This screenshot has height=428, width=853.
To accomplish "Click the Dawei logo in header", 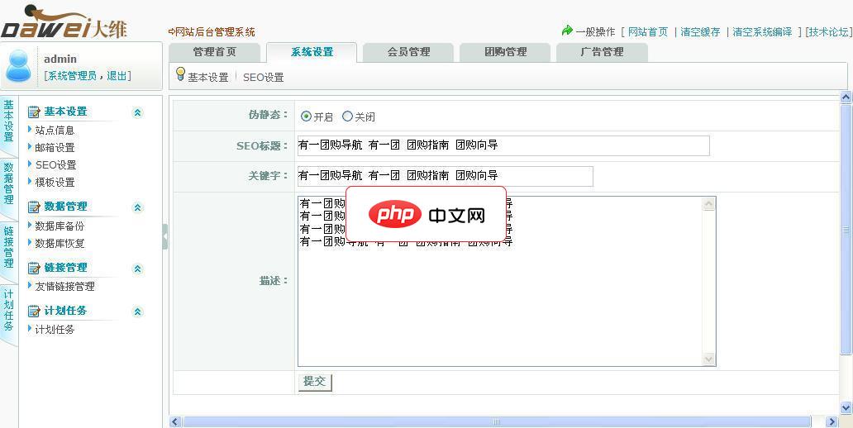I will click(x=64, y=24).
